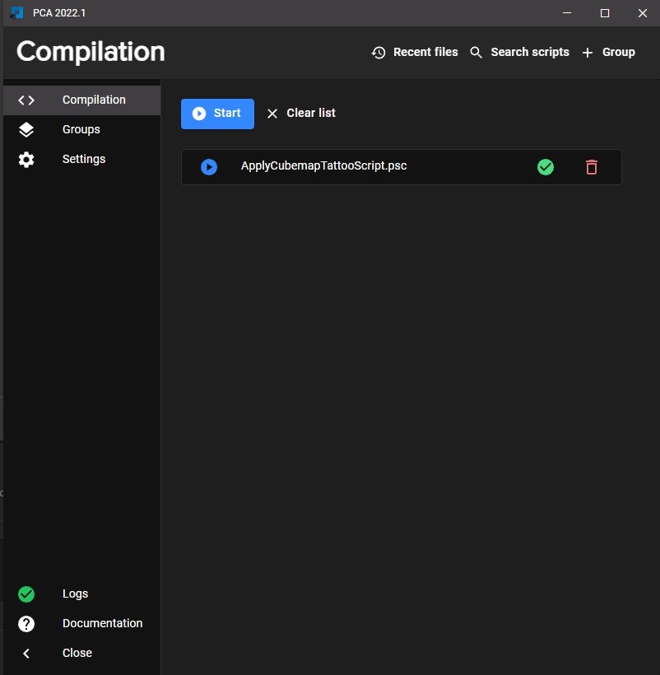Close the PCA 2022.1 window
Screen dimensions: 660x675
coord(643,13)
